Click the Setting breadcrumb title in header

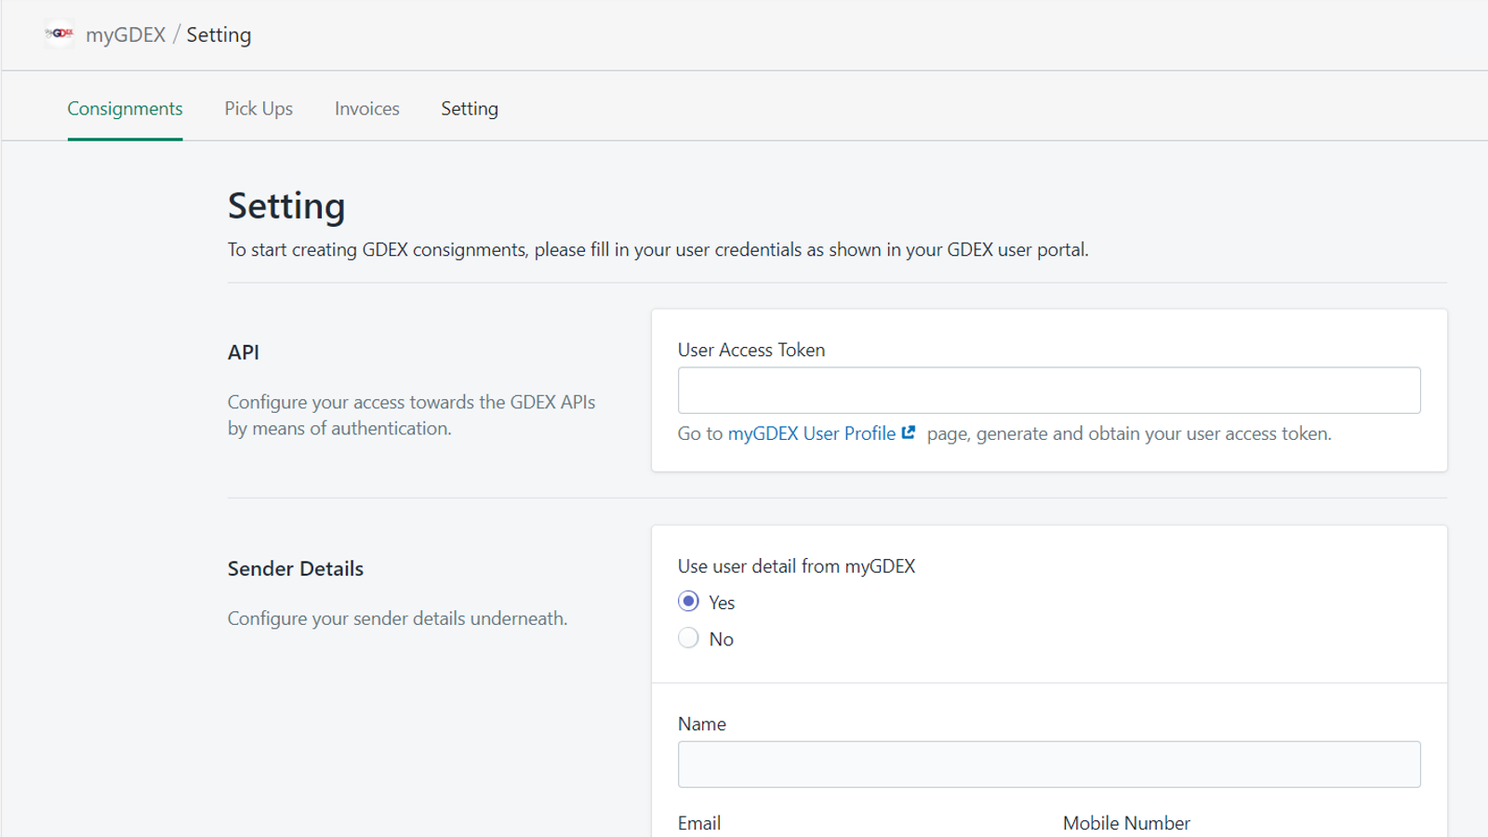point(219,34)
